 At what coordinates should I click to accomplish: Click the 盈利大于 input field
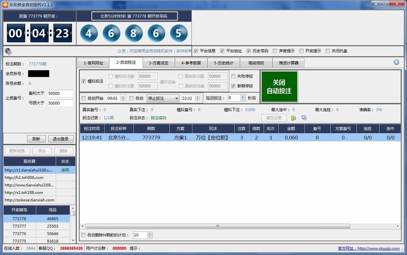(61, 93)
